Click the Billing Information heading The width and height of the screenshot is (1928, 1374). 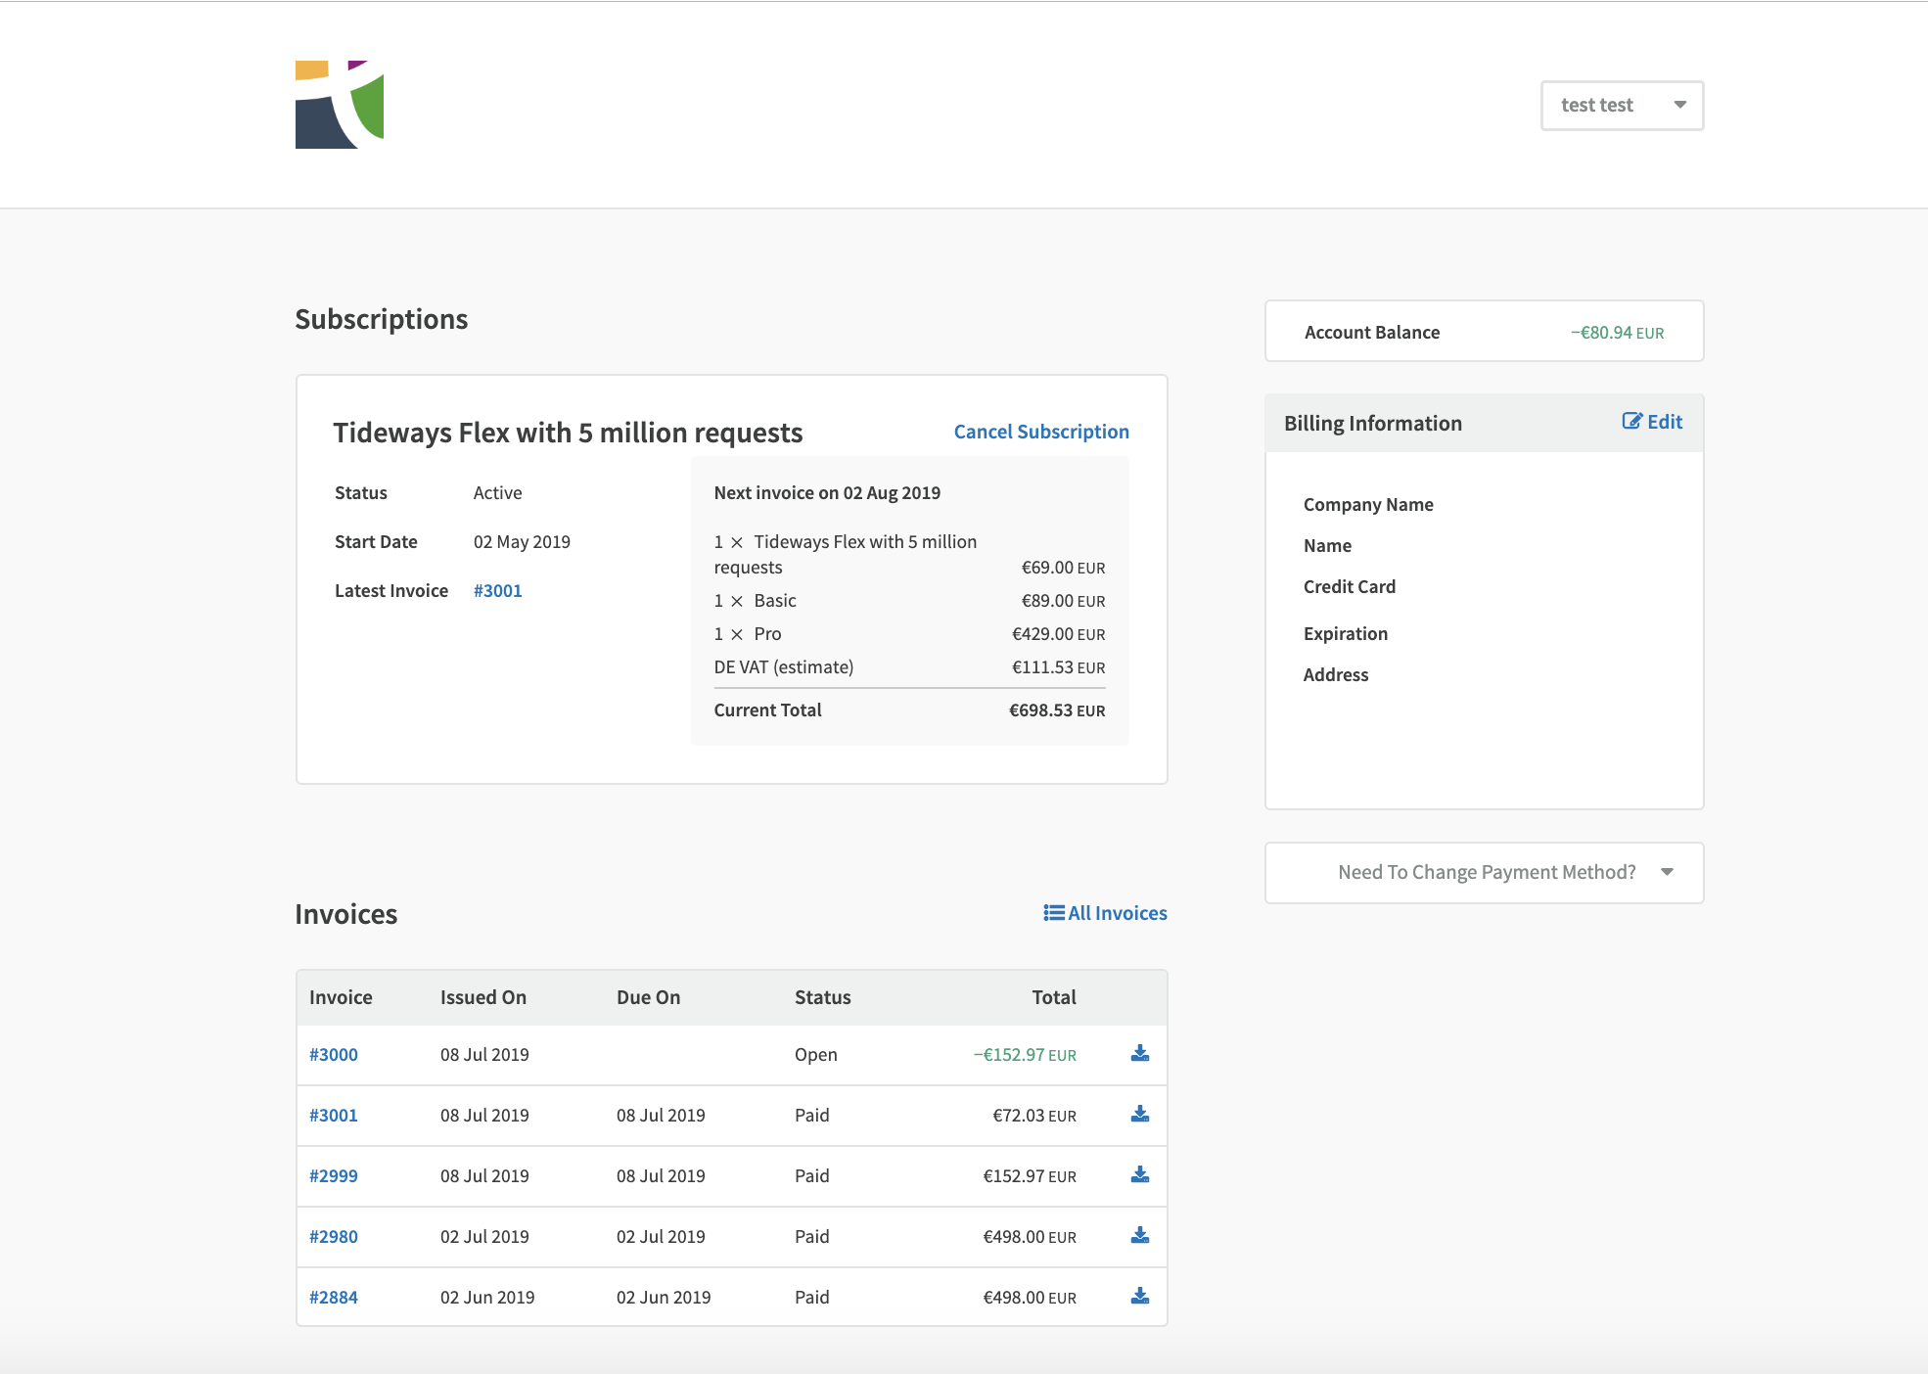1373,423
